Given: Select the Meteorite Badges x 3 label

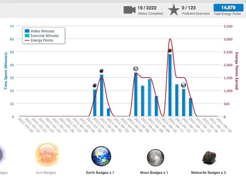Looking at the screenshot, I should click(x=208, y=173).
